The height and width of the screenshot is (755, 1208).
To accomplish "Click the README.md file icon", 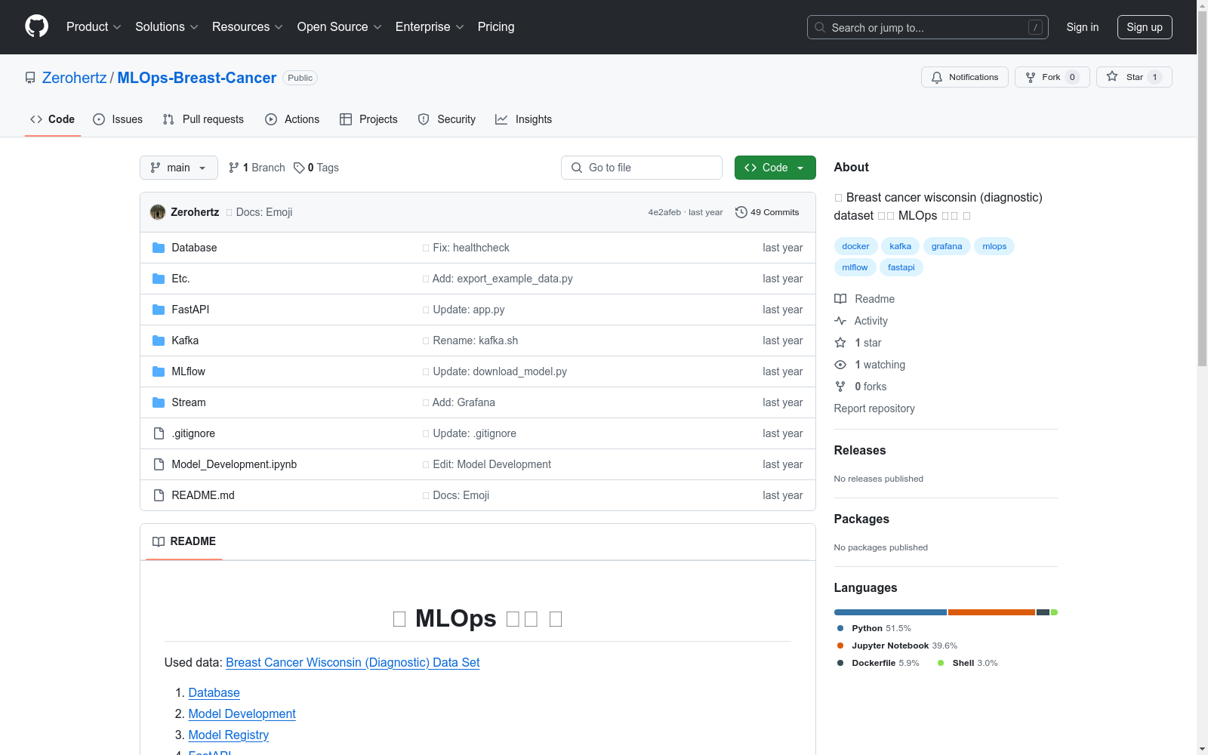I will (159, 495).
